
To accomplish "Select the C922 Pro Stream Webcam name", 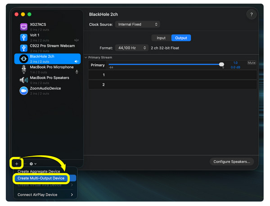I will click(52, 46).
